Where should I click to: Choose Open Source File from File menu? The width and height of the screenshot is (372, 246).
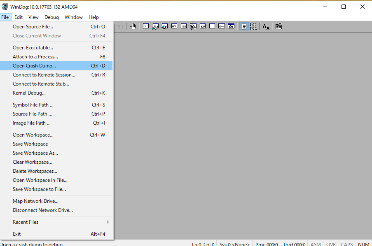coord(56,27)
